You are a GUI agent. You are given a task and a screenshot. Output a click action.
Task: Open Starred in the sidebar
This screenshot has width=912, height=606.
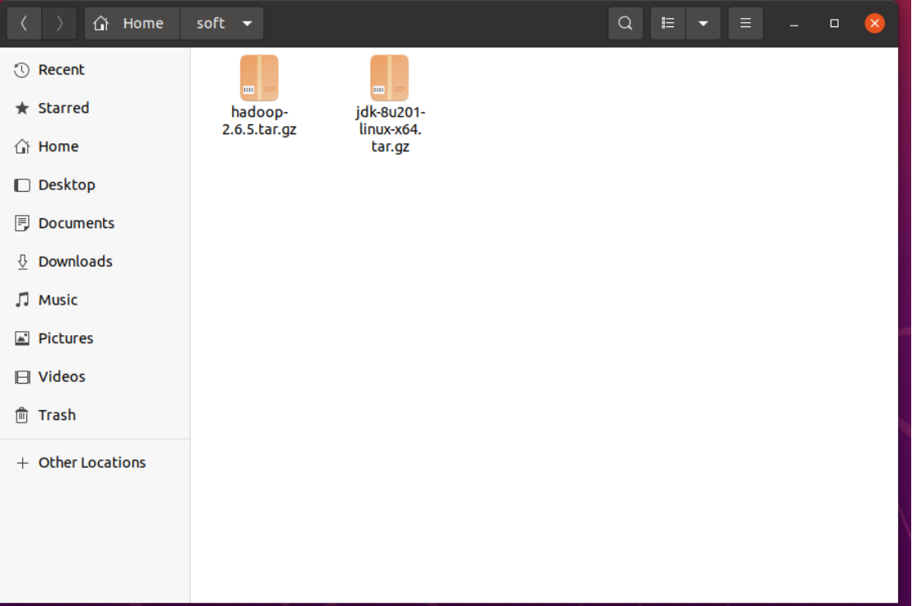(x=95, y=108)
